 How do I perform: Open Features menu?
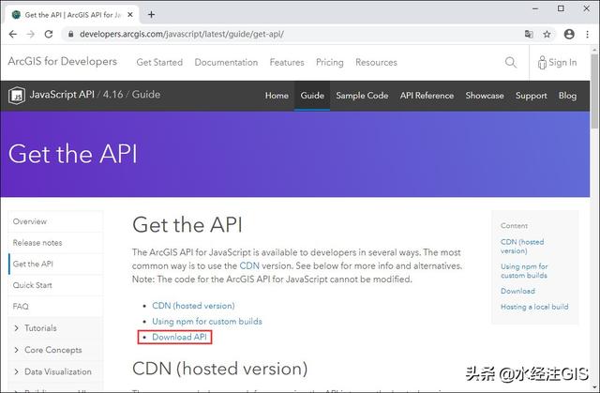tap(287, 62)
